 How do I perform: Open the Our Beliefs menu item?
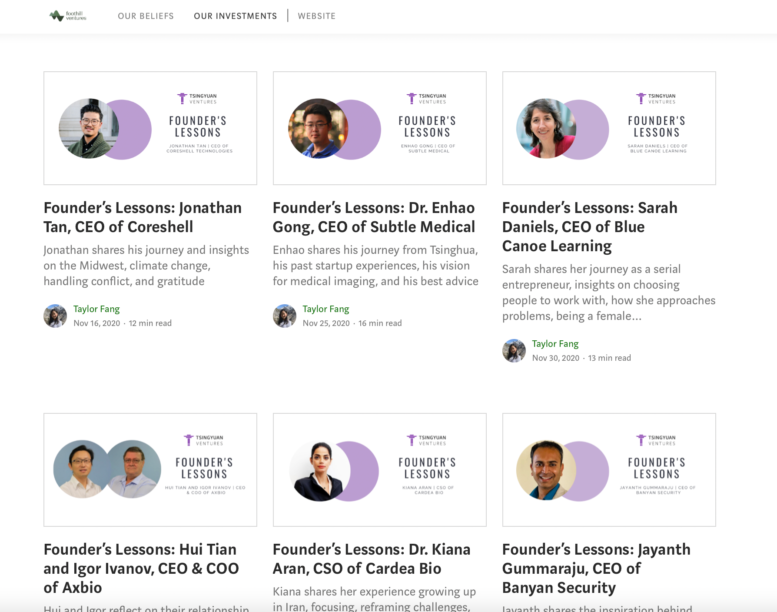click(146, 16)
